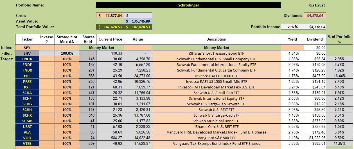Image resolution: width=354 pixels, height=149 pixels.
Task: Click the Asset Value cell showing 135,746.89
Action: [x=138, y=21]
